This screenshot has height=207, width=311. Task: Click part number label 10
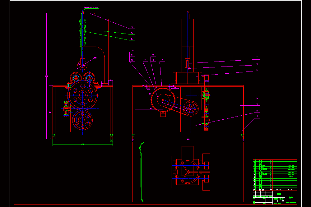pyautogui.click(x=153, y=55)
